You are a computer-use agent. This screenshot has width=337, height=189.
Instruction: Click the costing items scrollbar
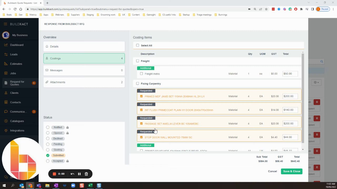tap(303, 98)
